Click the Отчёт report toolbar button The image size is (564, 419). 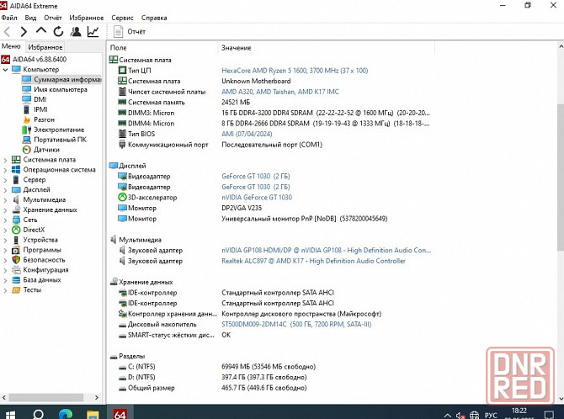coord(130,32)
